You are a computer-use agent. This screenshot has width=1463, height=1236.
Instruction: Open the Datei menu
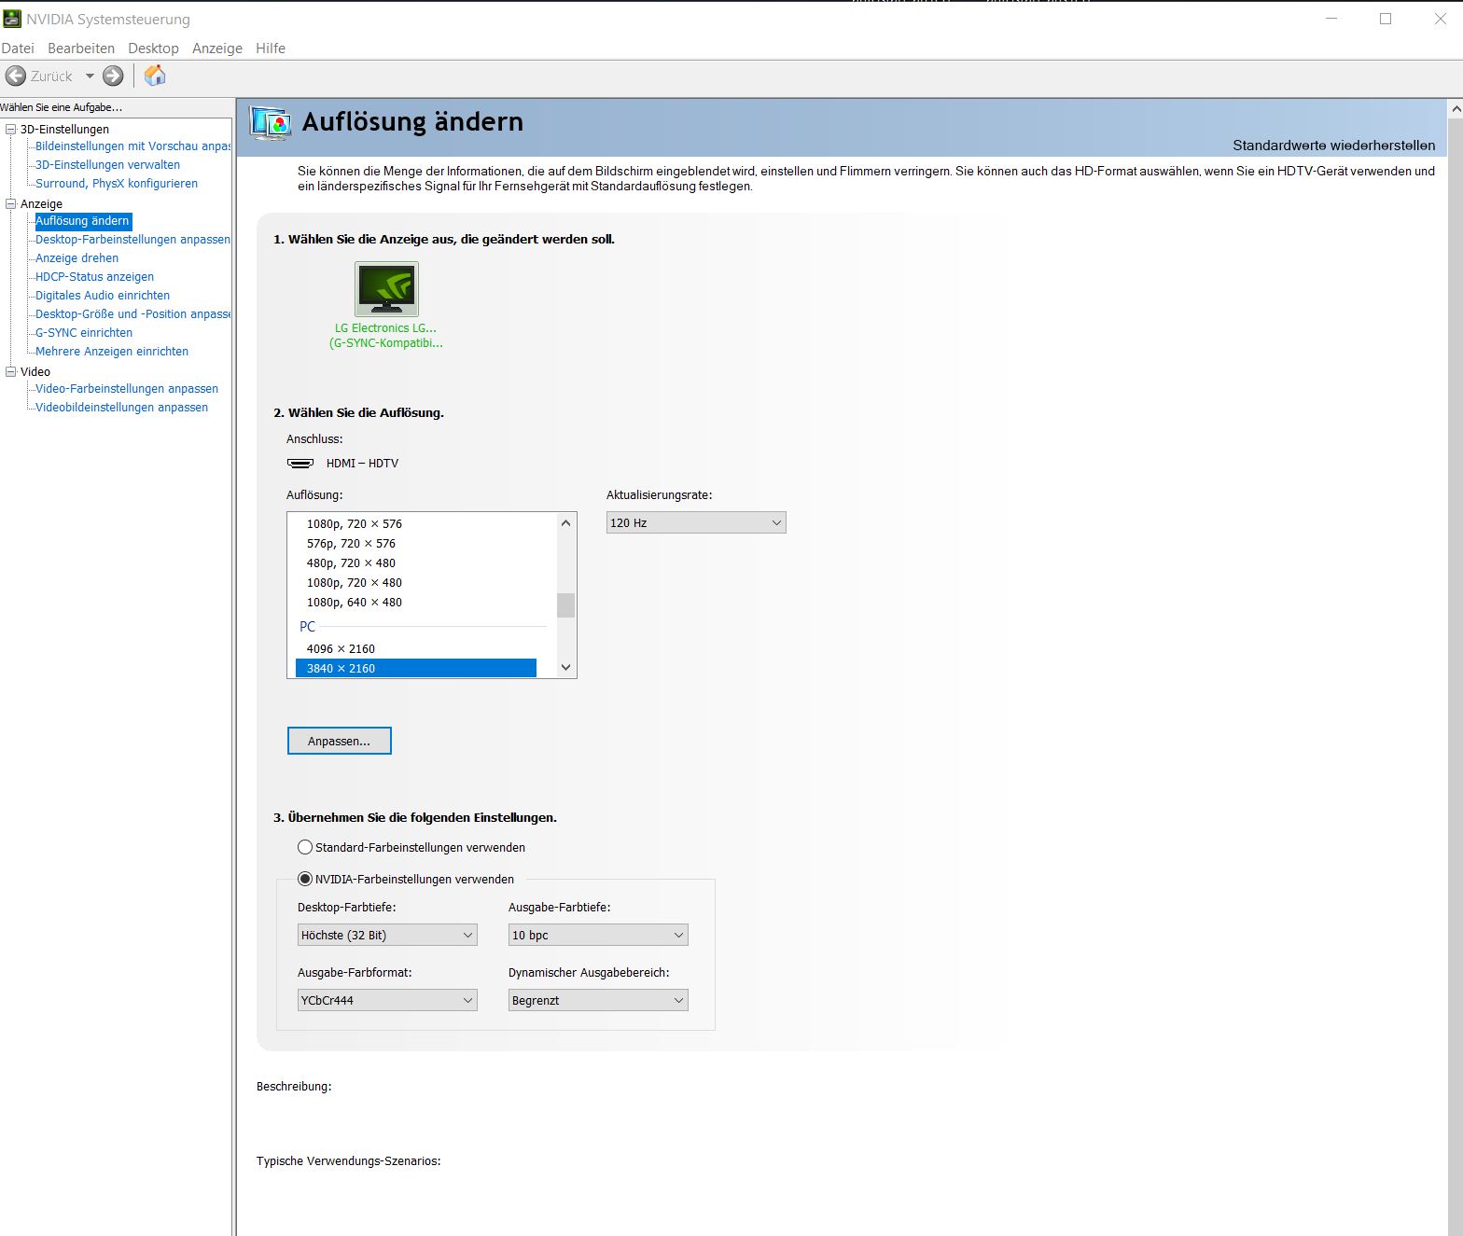[x=18, y=49]
